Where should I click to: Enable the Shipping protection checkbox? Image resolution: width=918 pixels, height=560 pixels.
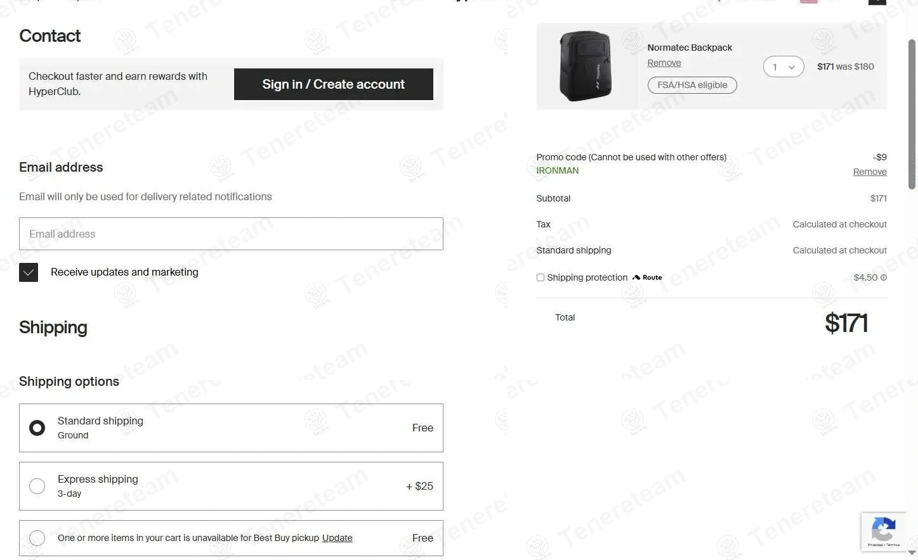pyautogui.click(x=541, y=277)
